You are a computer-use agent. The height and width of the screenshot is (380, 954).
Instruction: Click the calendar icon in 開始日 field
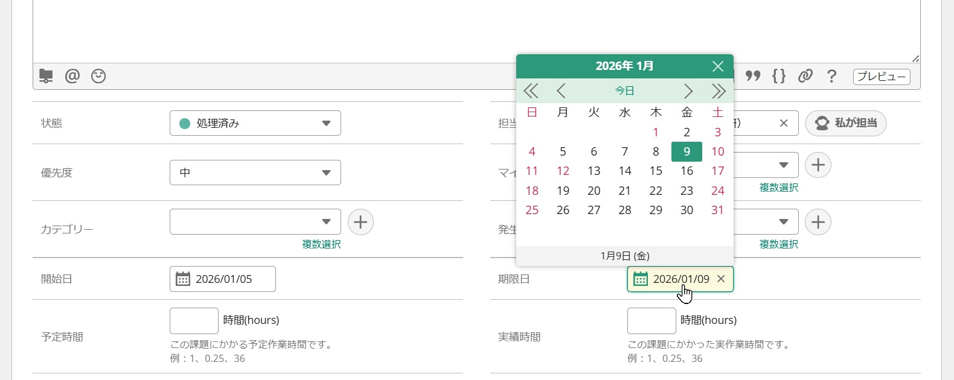coord(182,279)
